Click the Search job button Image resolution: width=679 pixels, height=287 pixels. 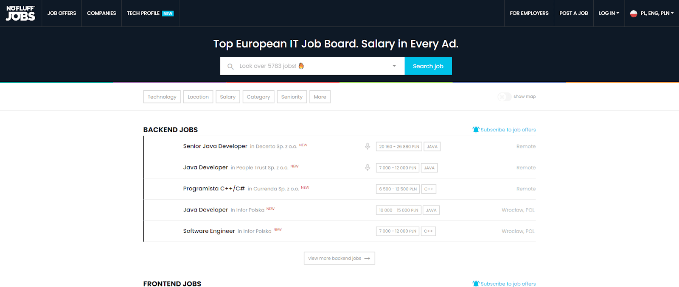tap(428, 66)
